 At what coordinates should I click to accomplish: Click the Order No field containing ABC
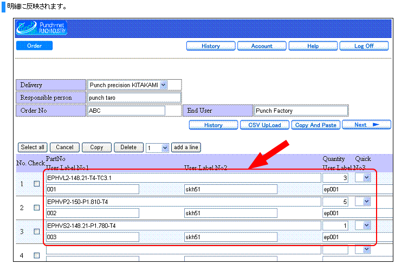[x=126, y=111]
